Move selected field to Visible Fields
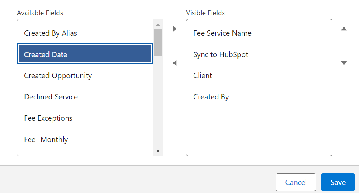359x193 pixels. pos(175,29)
